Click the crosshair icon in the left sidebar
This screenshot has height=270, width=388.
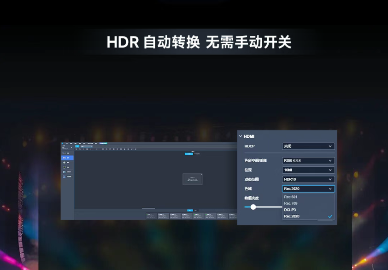[x=65, y=167]
